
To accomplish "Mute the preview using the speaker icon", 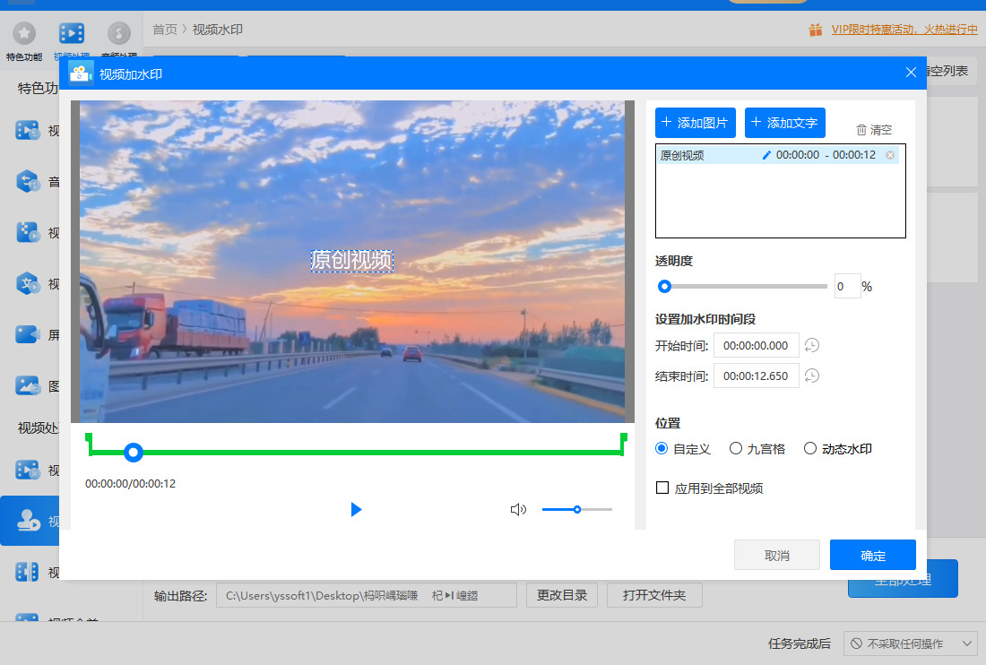I will [518, 509].
